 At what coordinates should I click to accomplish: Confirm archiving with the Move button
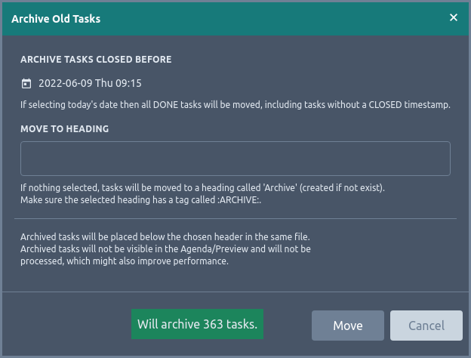(x=347, y=326)
